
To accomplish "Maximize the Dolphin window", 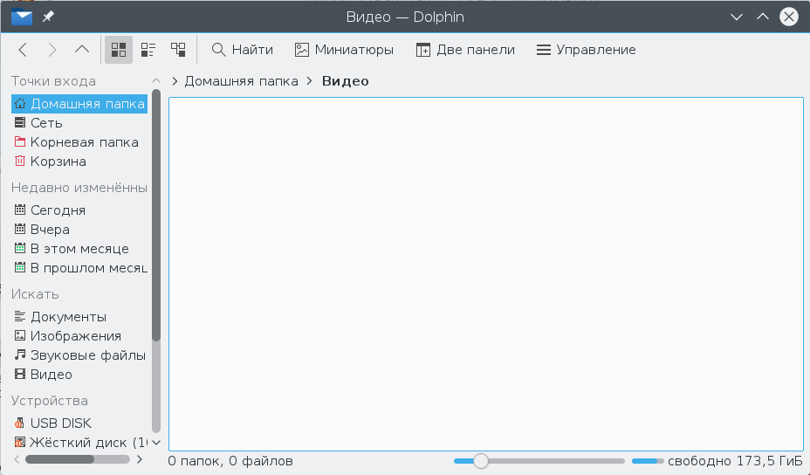I will (763, 17).
